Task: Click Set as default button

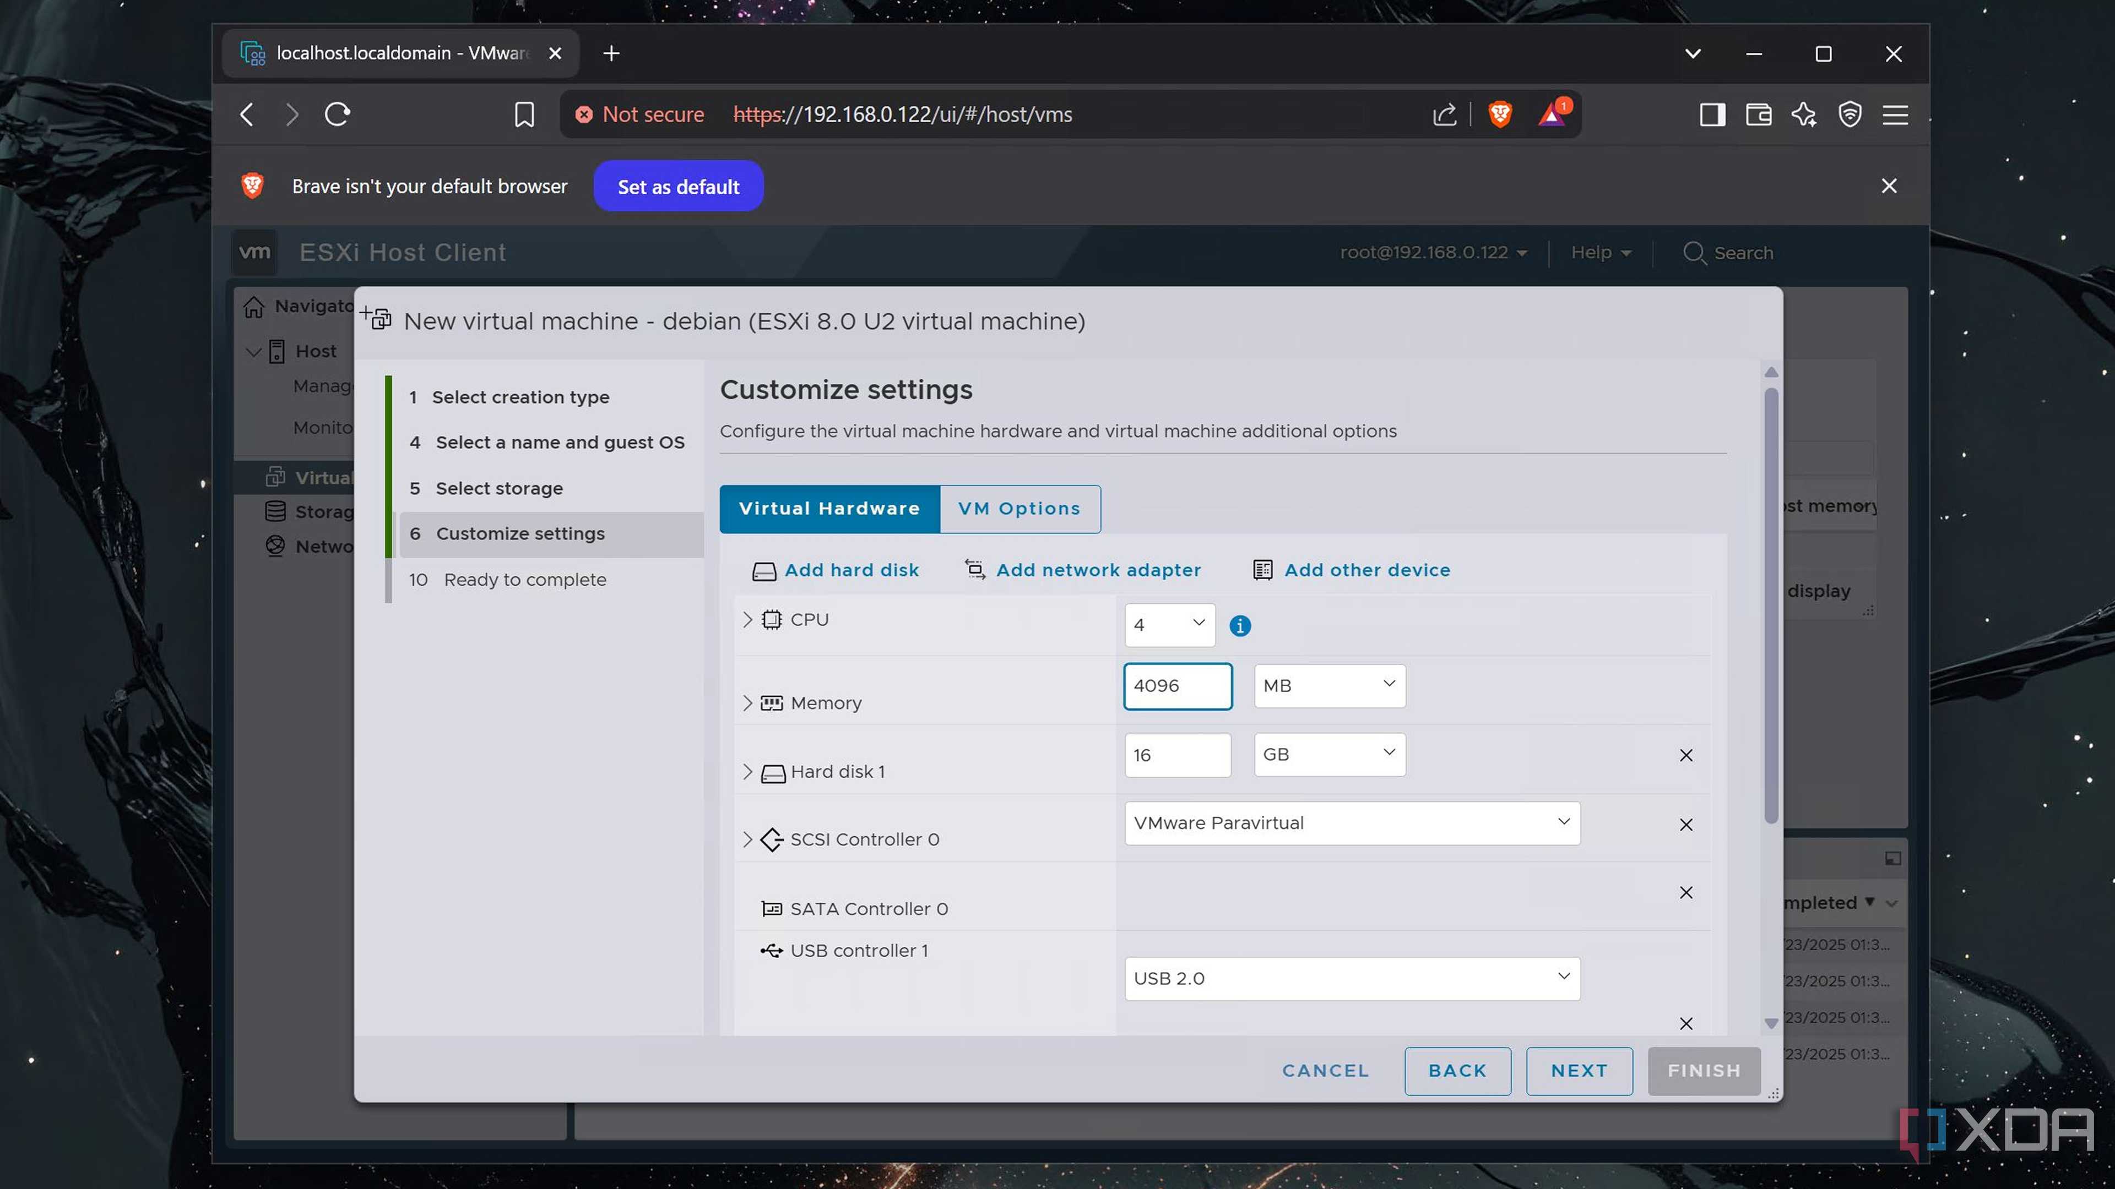Action: point(678,186)
